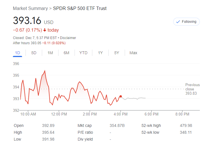Show the 1M chart range
207x144 pixels.
50,53
